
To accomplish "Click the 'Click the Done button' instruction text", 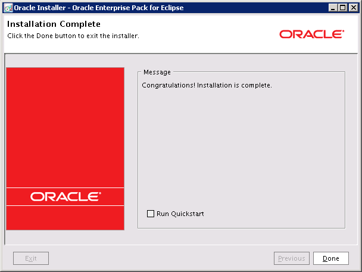I will pos(73,36).
